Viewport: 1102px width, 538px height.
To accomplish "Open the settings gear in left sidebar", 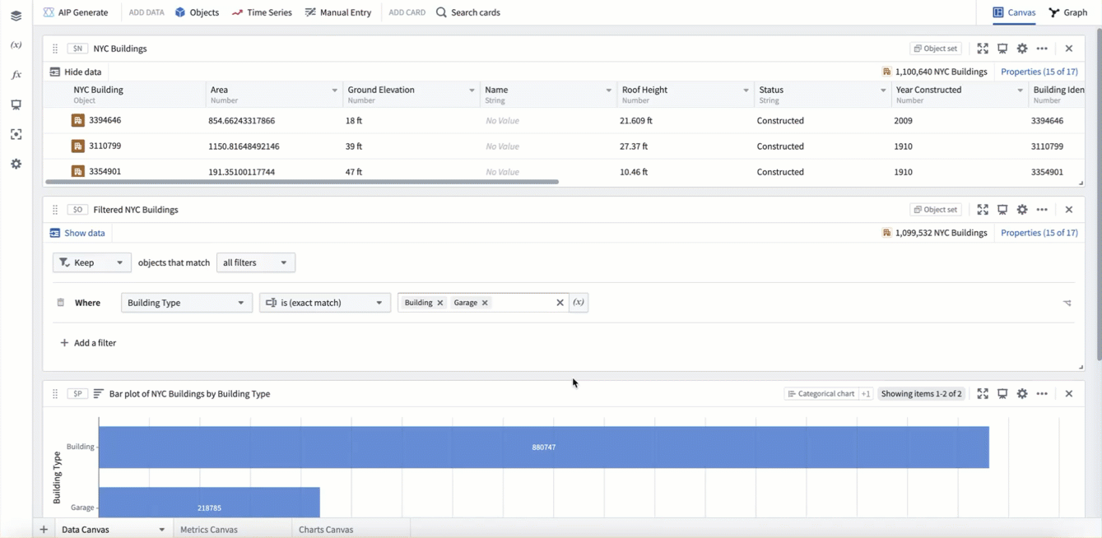I will pyautogui.click(x=16, y=164).
